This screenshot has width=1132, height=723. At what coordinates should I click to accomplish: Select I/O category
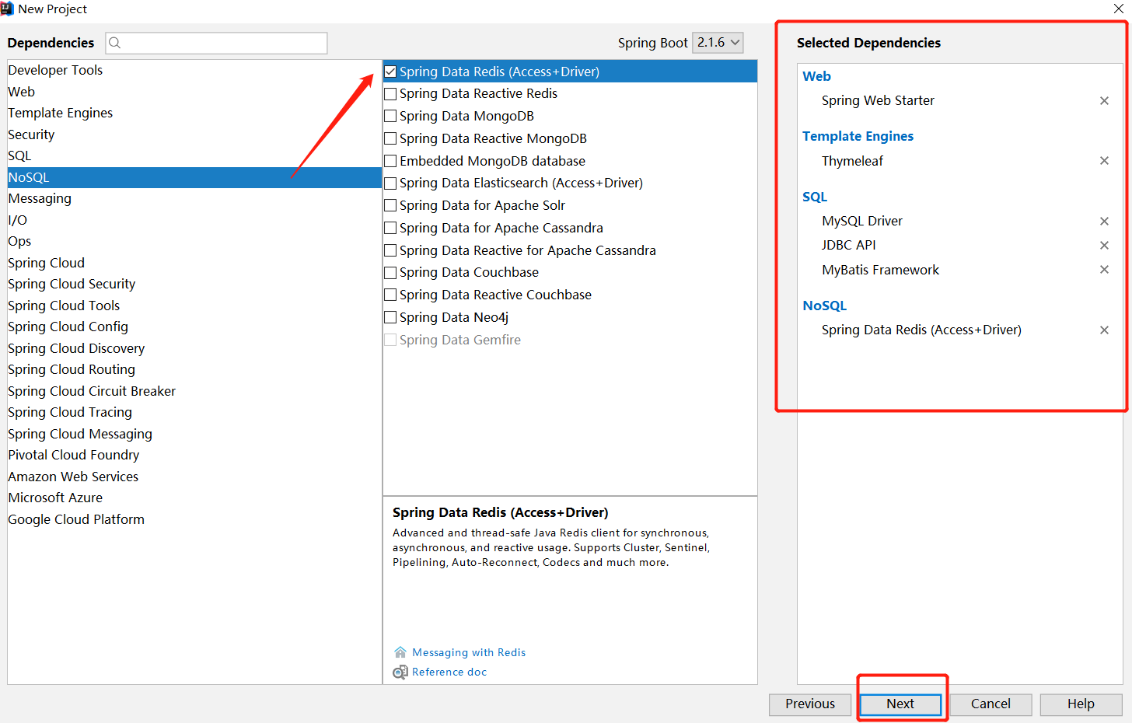coord(194,220)
